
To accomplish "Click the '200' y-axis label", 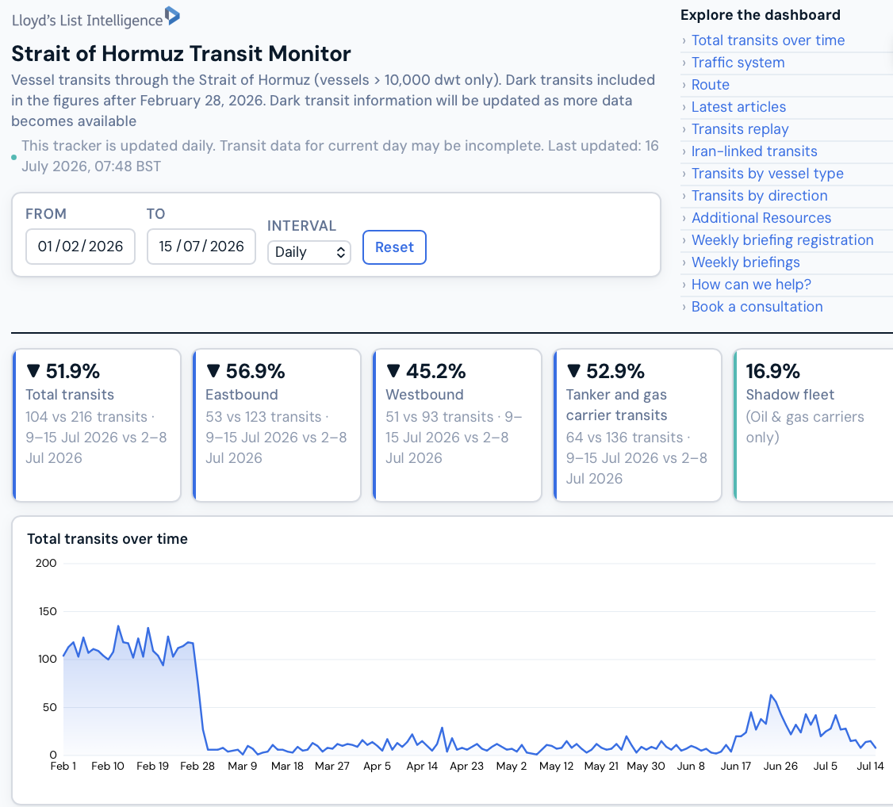I will (46, 563).
